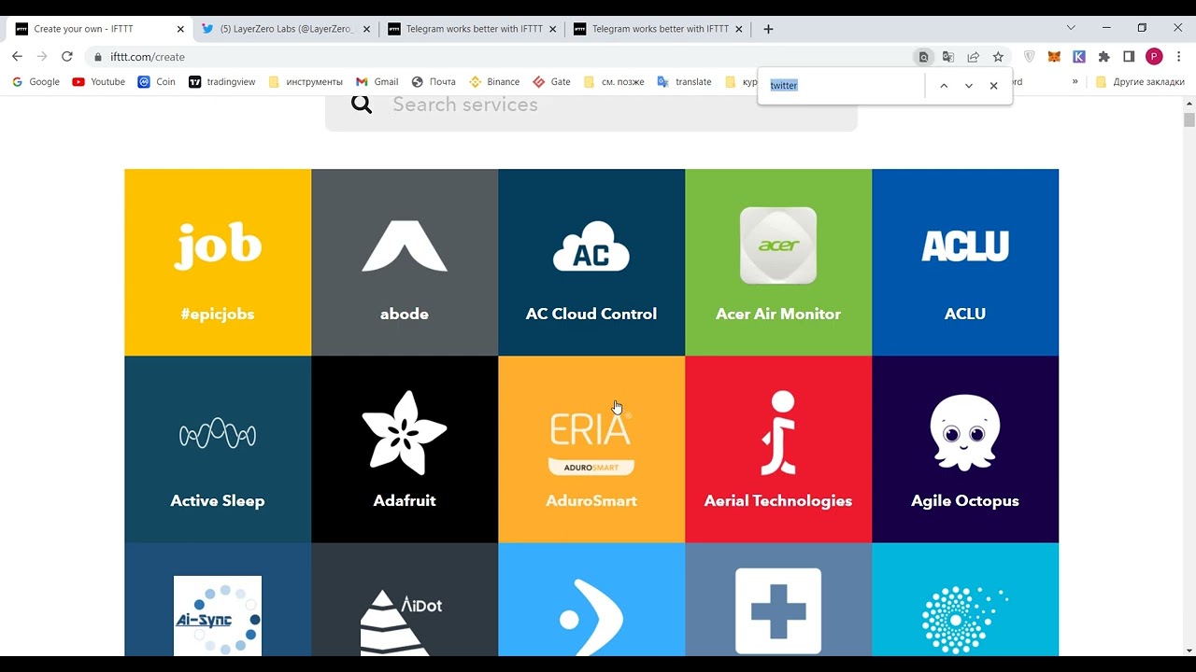Image resolution: width=1196 pixels, height=672 pixels.
Task: Open the K wallet extension
Action: tap(1079, 57)
